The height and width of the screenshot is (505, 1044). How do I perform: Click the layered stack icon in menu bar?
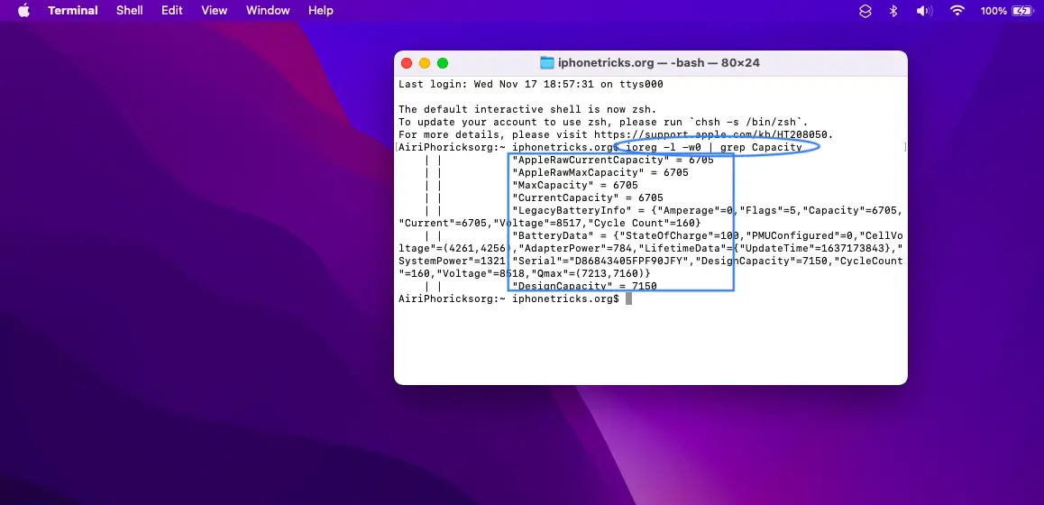pyautogui.click(x=865, y=11)
